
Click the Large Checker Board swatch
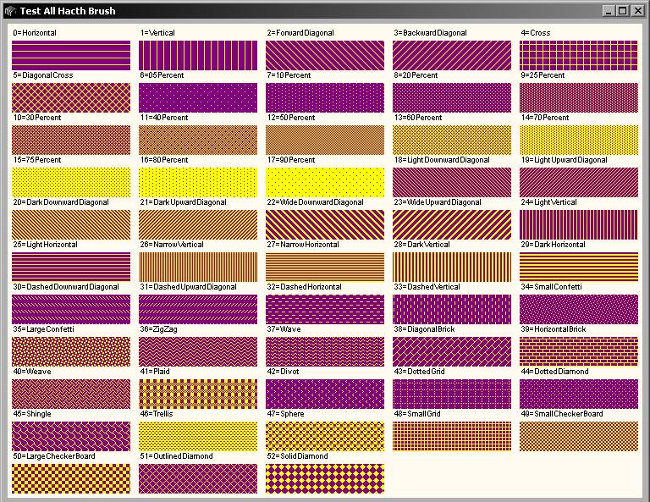tap(71, 478)
